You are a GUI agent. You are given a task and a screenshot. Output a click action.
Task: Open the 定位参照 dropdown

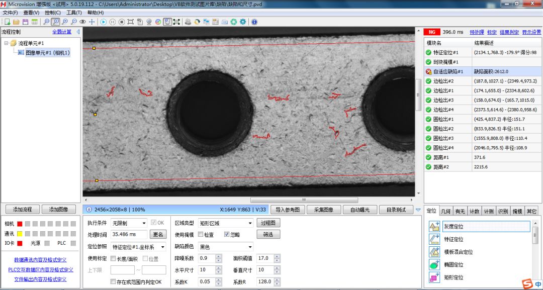pos(139,247)
